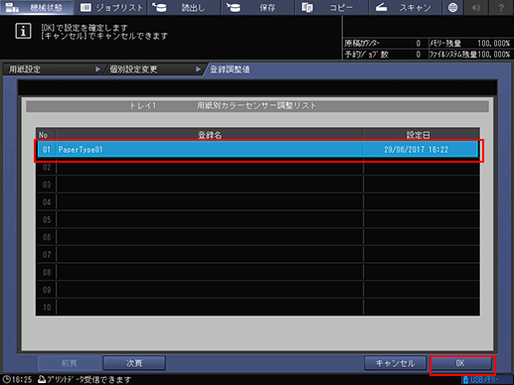The image size is (514, 385).
Task: Click the 原稿カウンター counter value
Action: 419,44
